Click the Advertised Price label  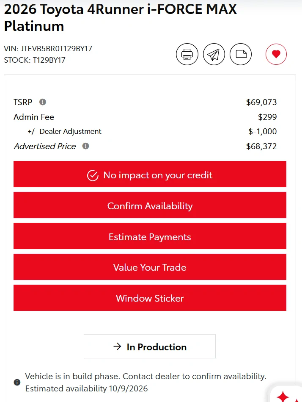pos(45,146)
